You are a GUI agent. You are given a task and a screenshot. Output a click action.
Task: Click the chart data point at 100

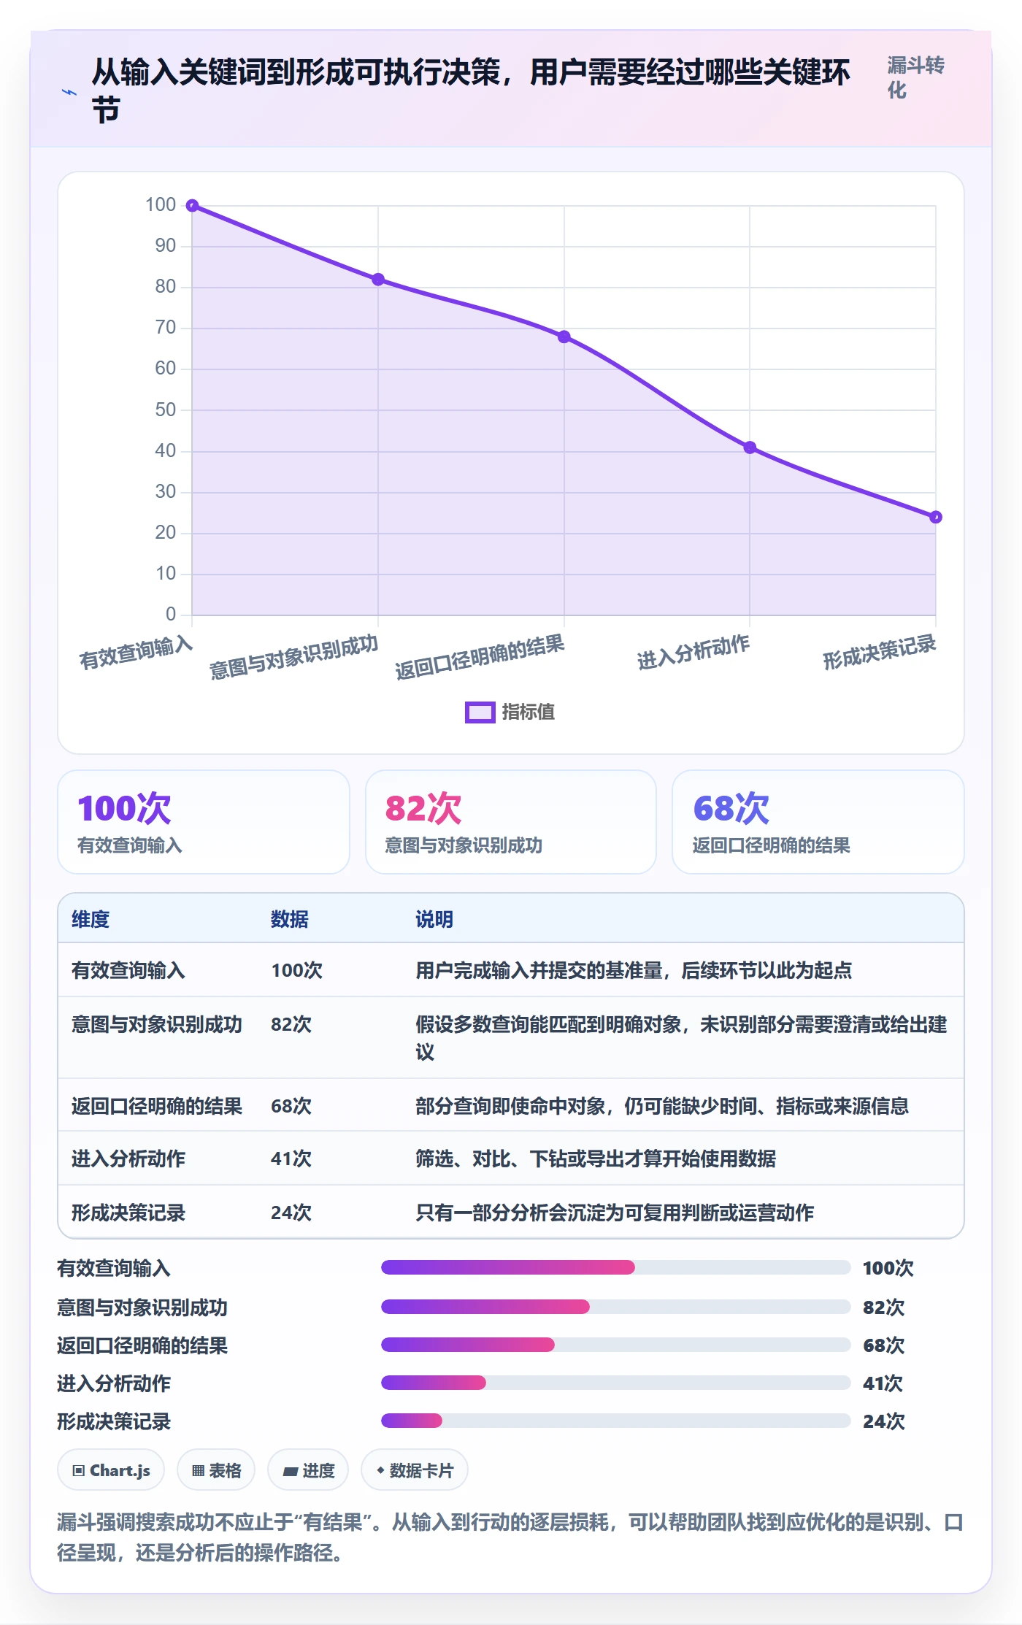pyautogui.click(x=192, y=206)
